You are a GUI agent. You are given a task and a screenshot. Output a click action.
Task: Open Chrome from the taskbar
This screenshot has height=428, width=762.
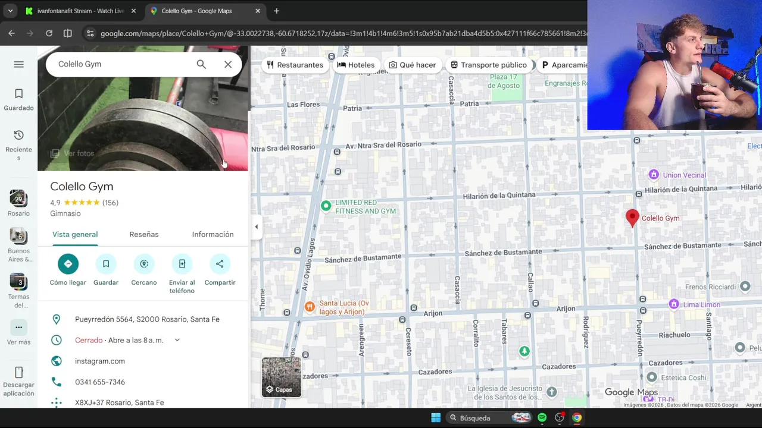pyautogui.click(x=577, y=417)
